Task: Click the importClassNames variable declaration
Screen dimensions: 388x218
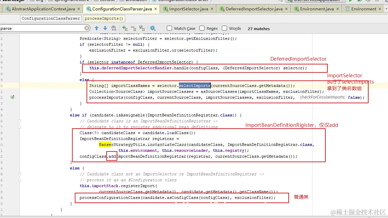Action: coord(130,86)
